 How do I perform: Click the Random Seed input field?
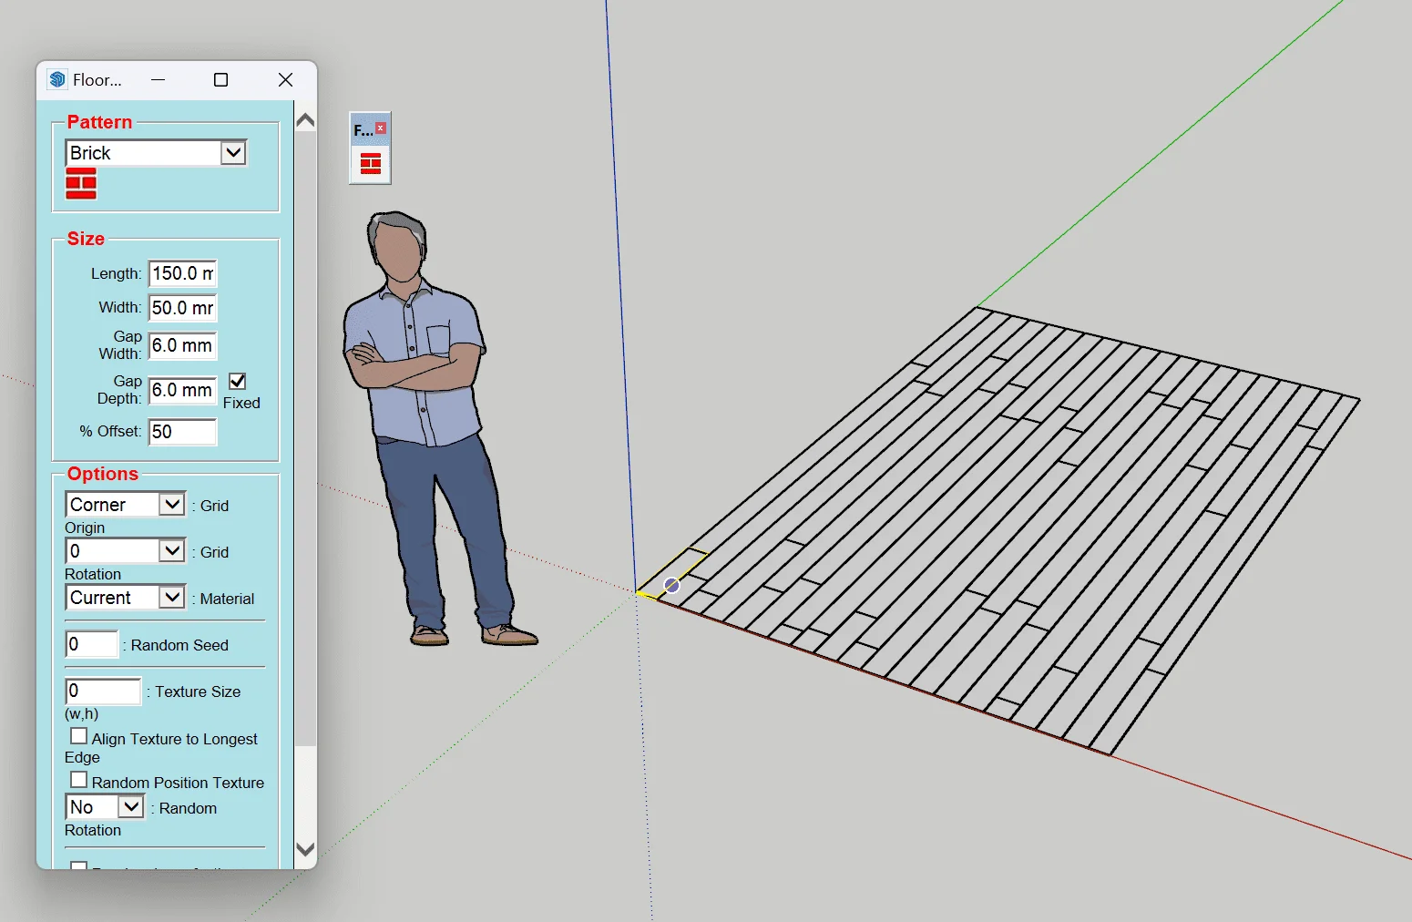click(92, 644)
